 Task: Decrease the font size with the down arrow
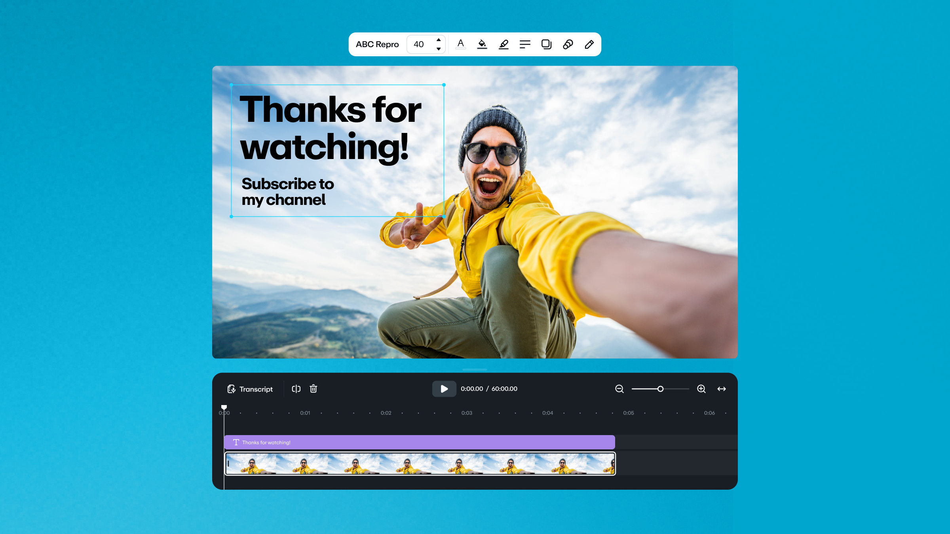coord(439,49)
